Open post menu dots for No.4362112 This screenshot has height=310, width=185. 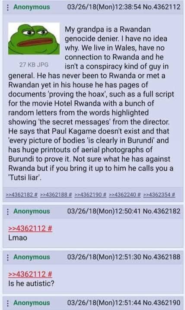tap(7, 7)
